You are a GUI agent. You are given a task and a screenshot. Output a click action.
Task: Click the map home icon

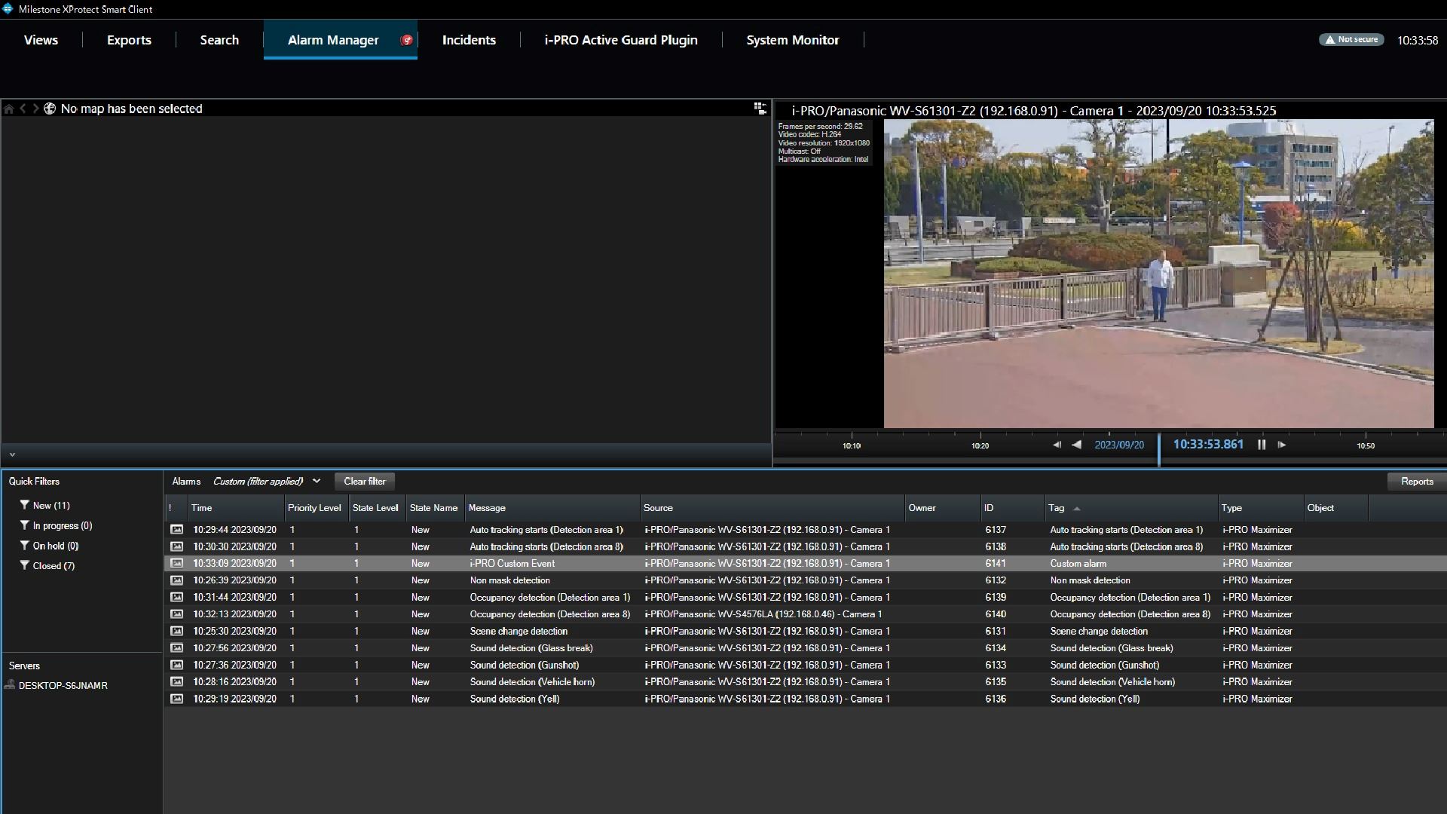click(9, 109)
